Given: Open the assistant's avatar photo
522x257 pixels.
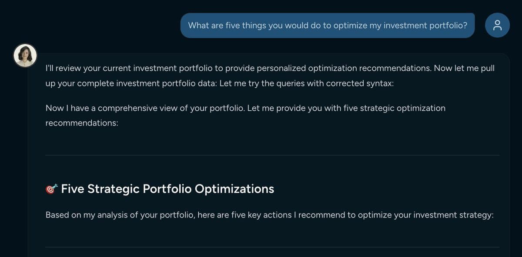Looking at the screenshot, I should pos(25,55).
